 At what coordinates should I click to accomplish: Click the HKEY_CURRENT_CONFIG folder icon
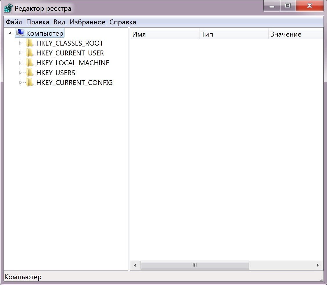click(x=30, y=82)
